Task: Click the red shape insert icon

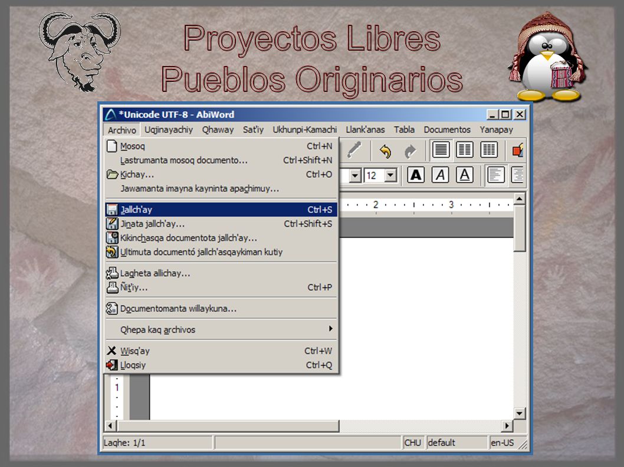Action: 518,151
